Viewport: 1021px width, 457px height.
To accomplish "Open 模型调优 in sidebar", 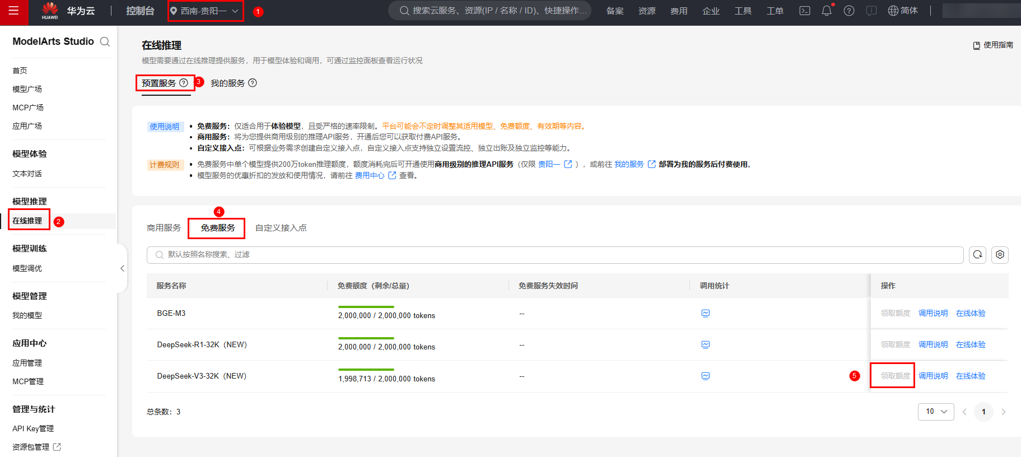I will [x=27, y=268].
